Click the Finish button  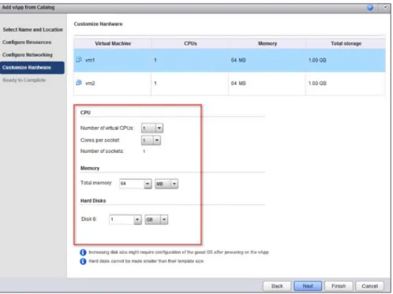click(339, 286)
